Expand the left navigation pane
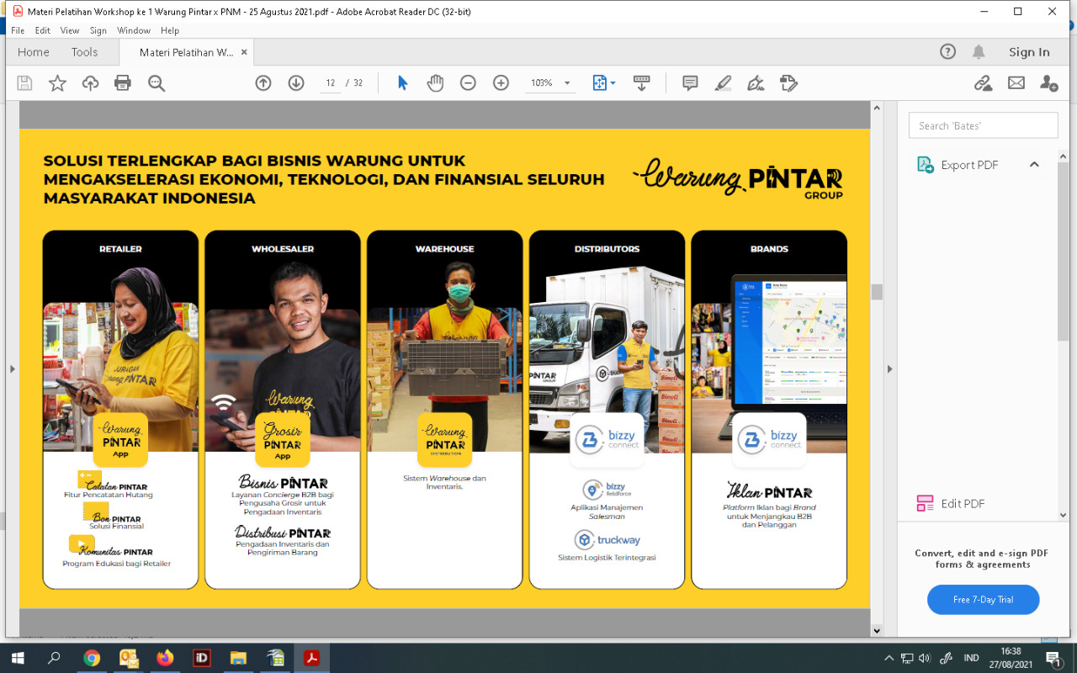 pos(12,368)
